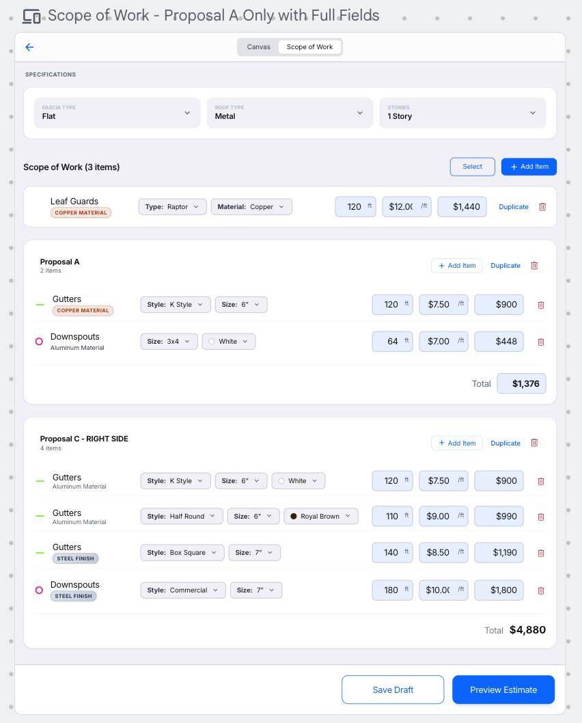Viewport: 582px width, 723px height.
Task: Open the Royal Brown color selector
Action: (x=321, y=517)
